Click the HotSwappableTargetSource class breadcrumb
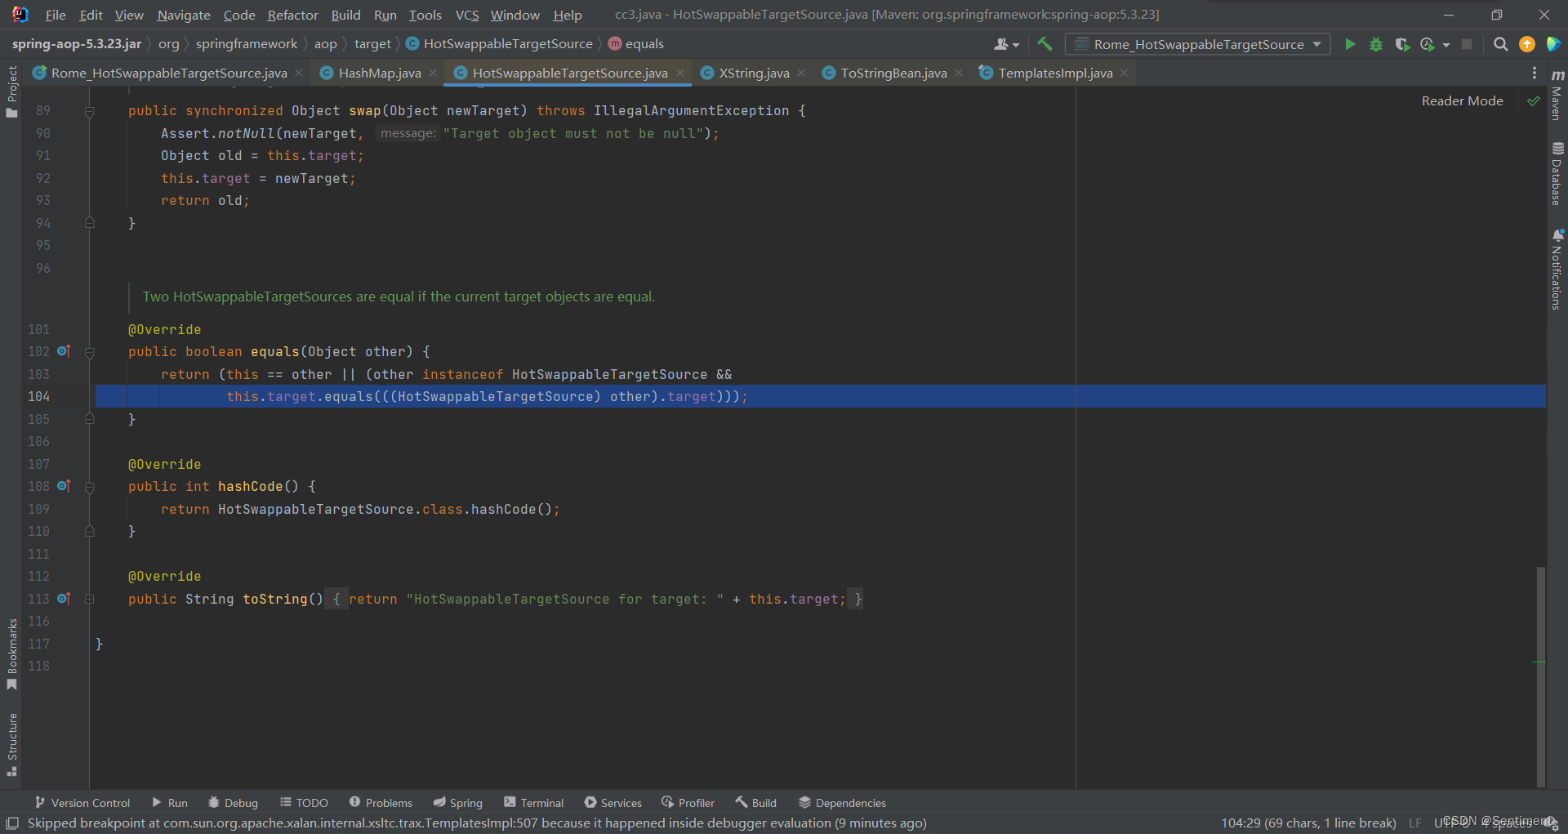Screen dimensions: 1568x834 (499, 44)
